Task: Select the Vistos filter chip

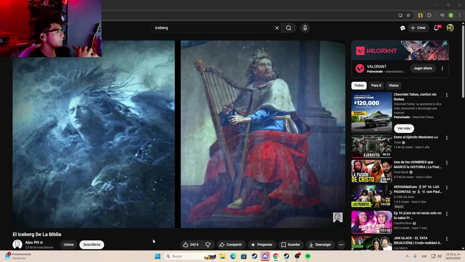Action: click(393, 86)
